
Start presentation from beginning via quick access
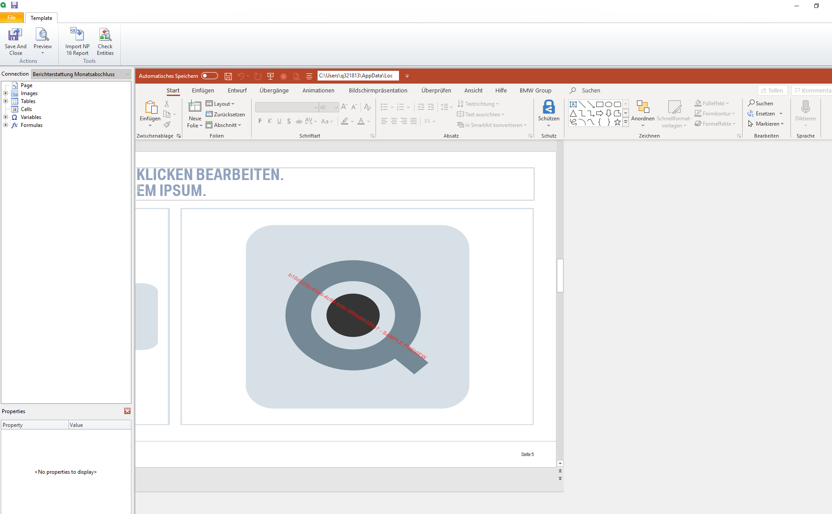point(270,76)
